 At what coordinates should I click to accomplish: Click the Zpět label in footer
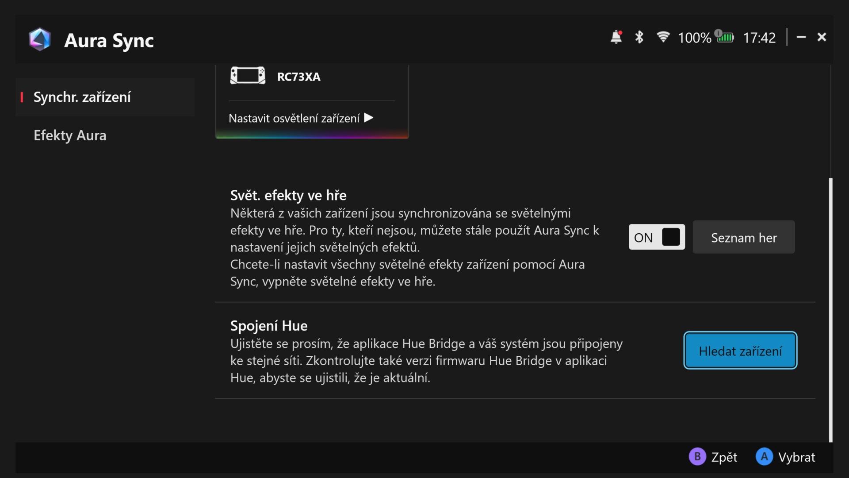[724, 457]
